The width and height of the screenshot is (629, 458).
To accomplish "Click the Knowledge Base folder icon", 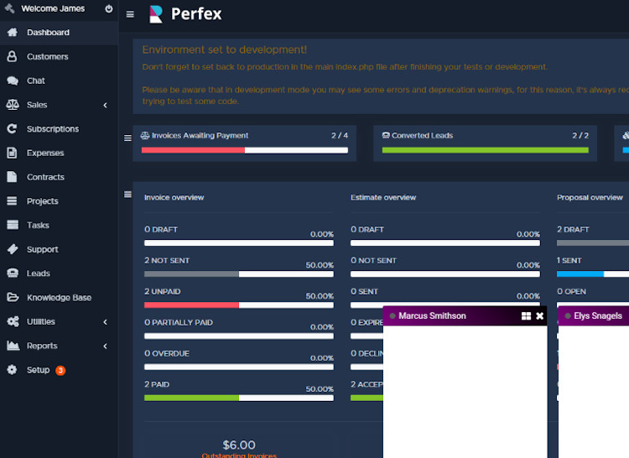I will coord(13,297).
